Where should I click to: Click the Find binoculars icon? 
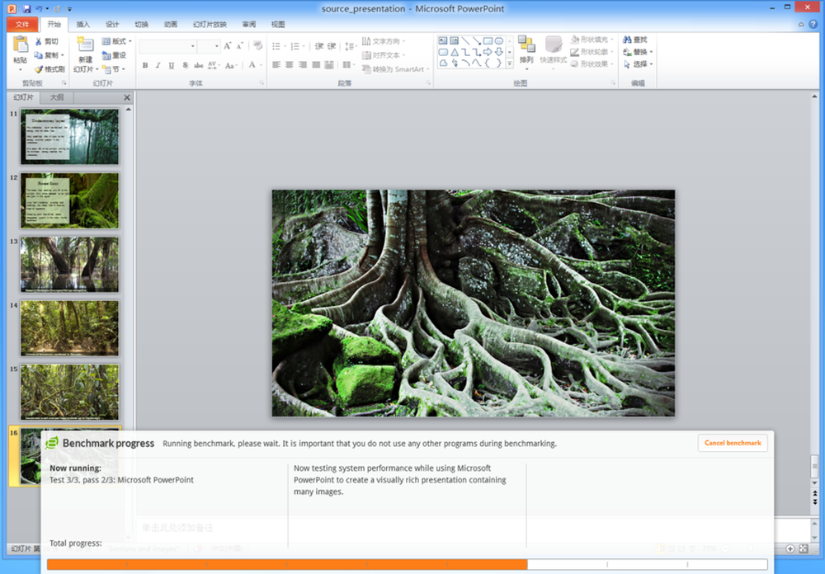627,40
